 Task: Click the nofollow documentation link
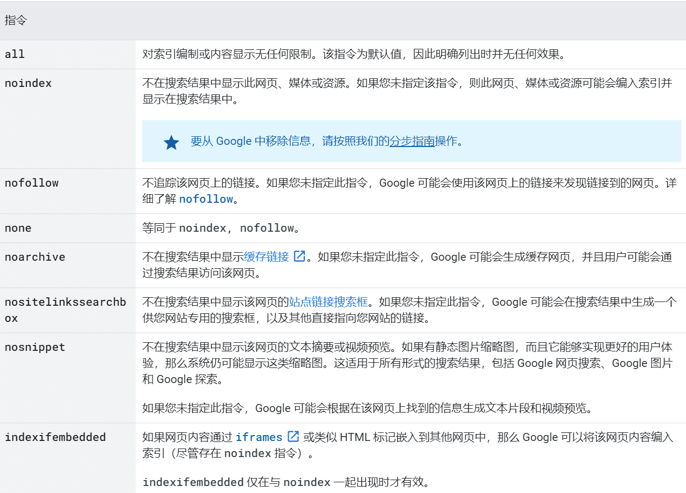coord(206,198)
